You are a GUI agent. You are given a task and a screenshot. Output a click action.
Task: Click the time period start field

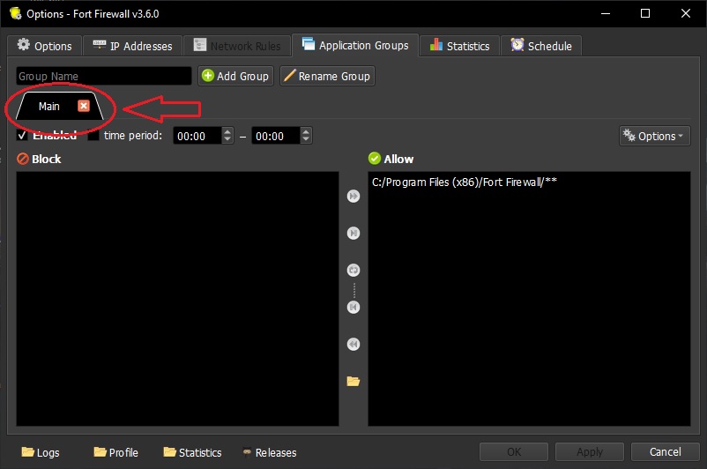(x=197, y=136)
